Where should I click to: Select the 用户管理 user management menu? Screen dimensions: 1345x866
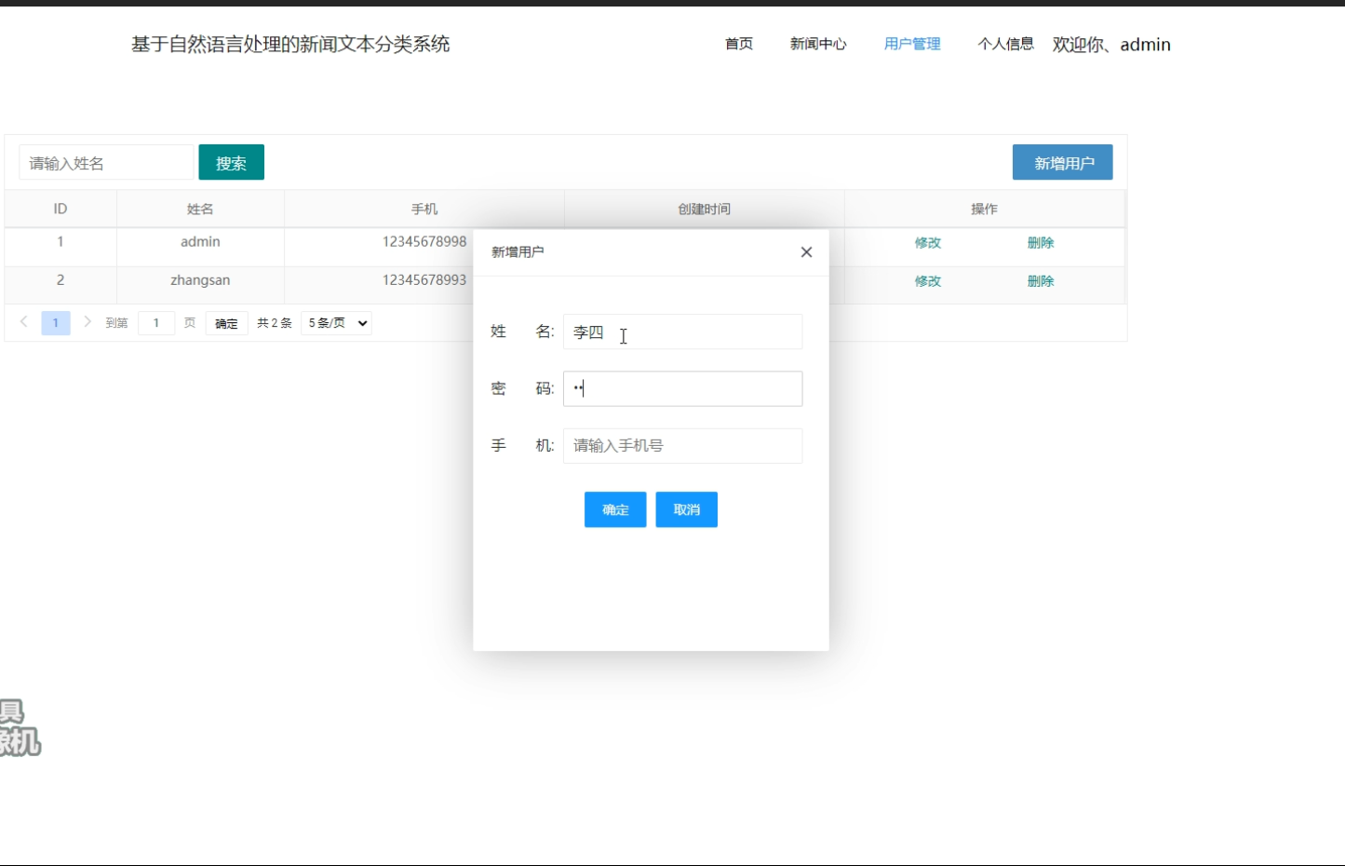[911, 44]
